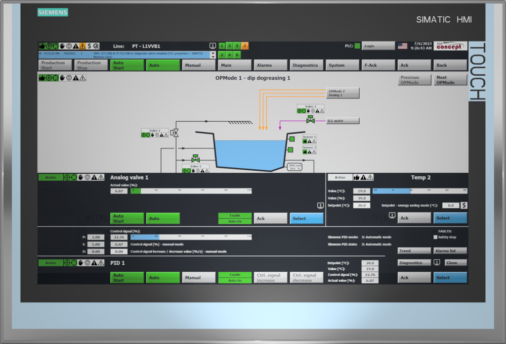Click the green PLC status indicator
This screenshot has height=344, width=506.
tap(357, 46)
